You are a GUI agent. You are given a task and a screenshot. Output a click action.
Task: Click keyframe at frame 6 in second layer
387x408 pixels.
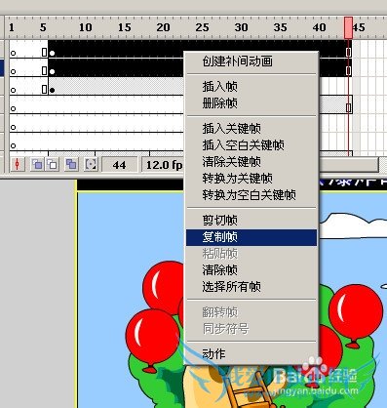tap(52, 71)
